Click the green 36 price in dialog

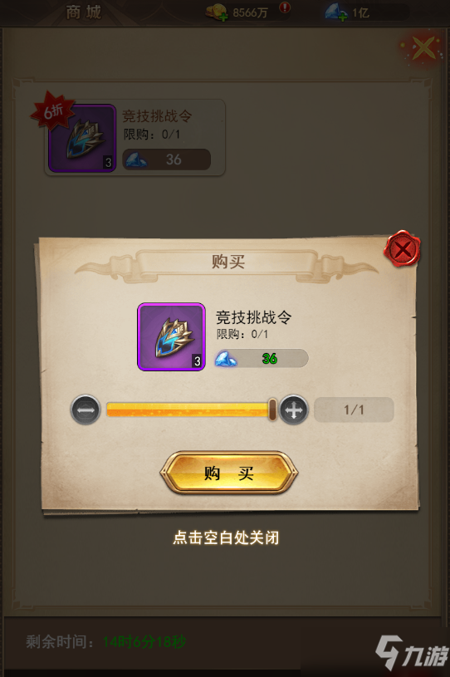[270, 358]
